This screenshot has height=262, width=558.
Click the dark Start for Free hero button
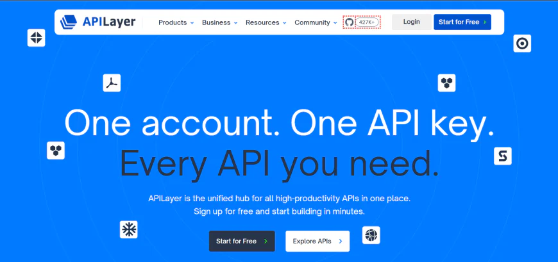pos(242,241)
